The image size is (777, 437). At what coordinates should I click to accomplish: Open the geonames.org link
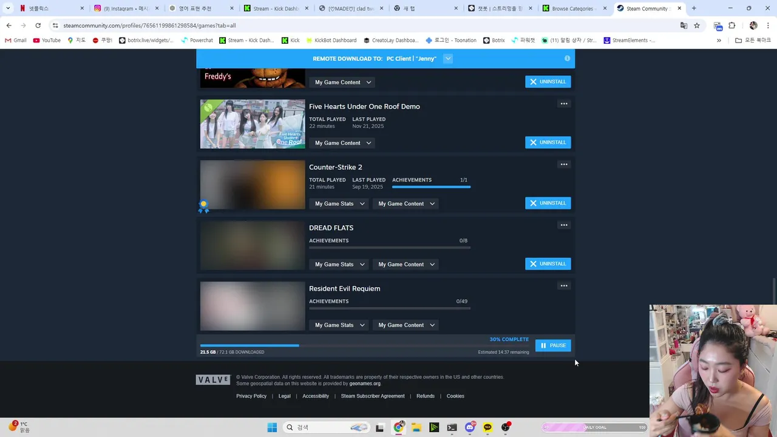tap(365, 384)
